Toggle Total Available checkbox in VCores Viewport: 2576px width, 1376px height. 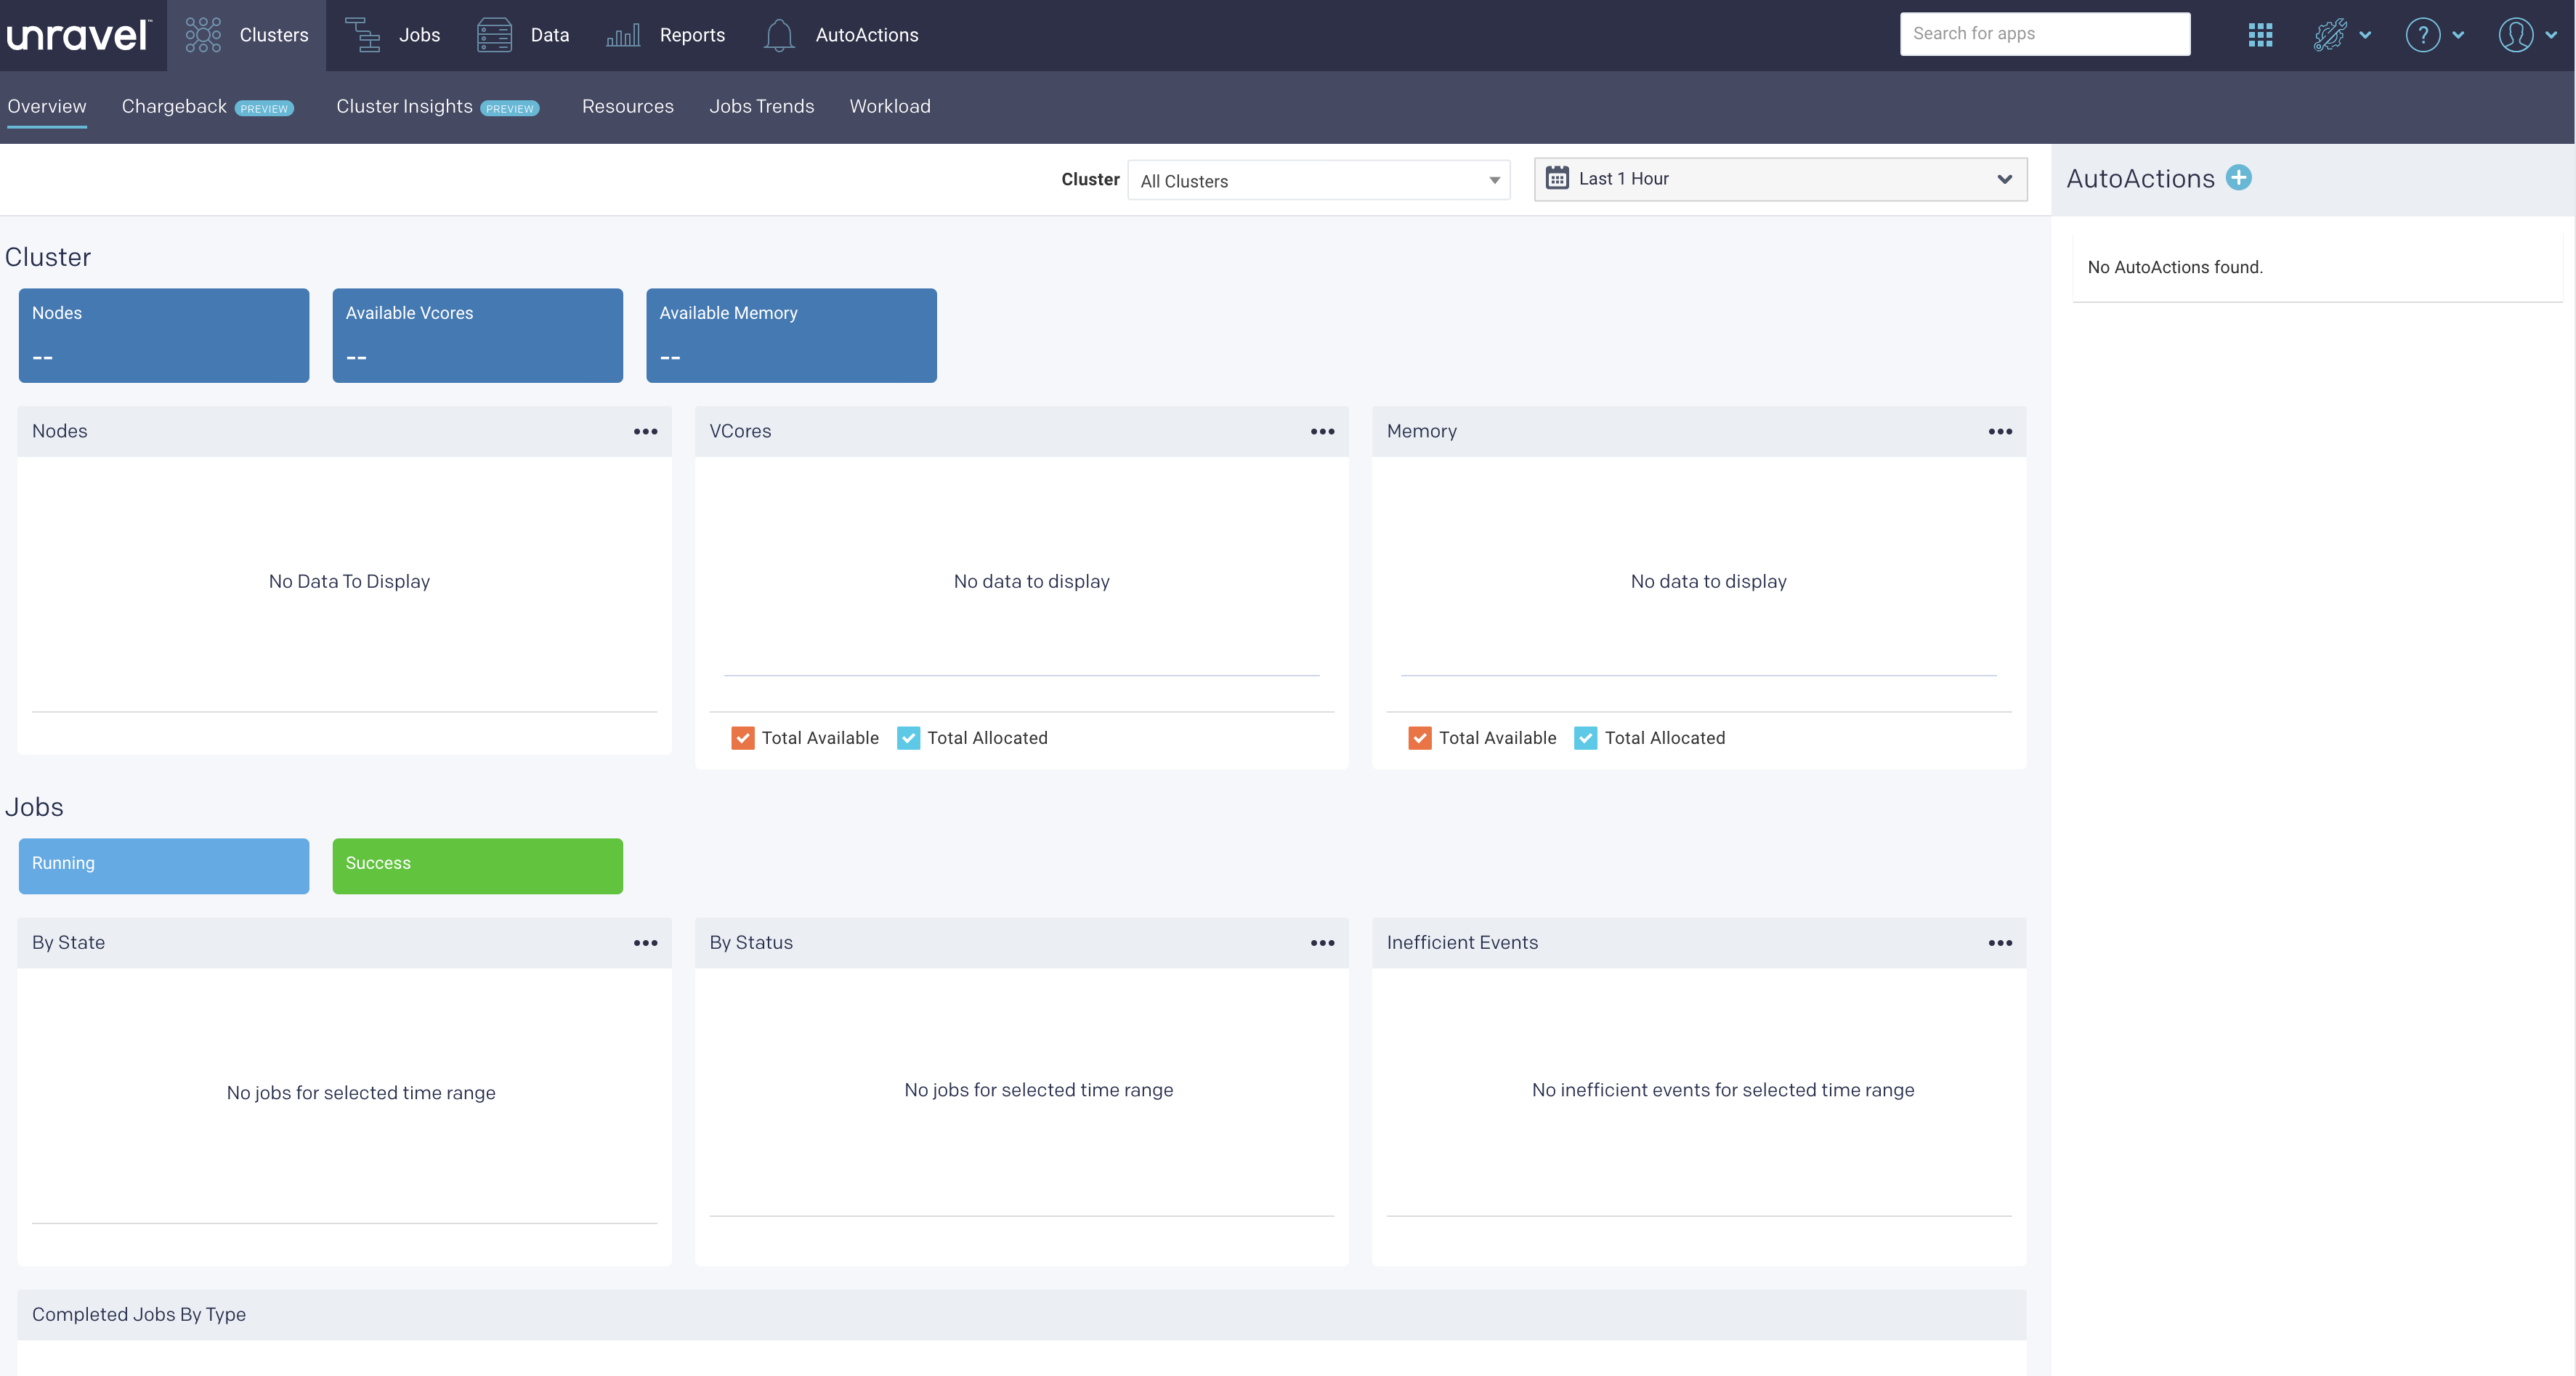click(743, 737)
